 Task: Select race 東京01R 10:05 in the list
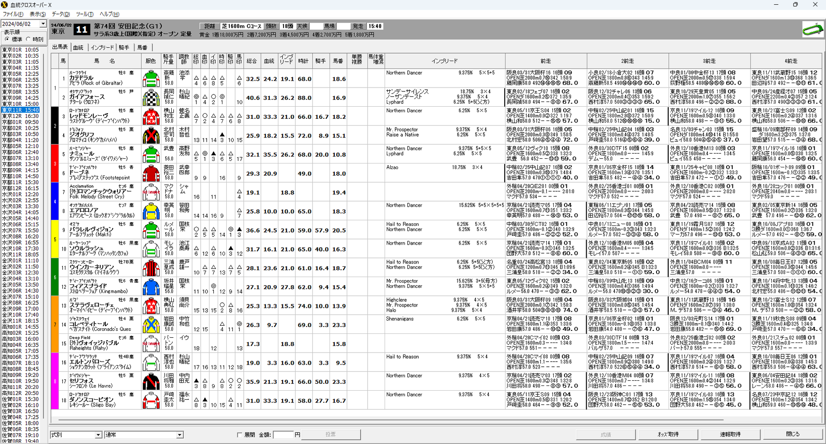pyautogui.click(x=20, y=50)
